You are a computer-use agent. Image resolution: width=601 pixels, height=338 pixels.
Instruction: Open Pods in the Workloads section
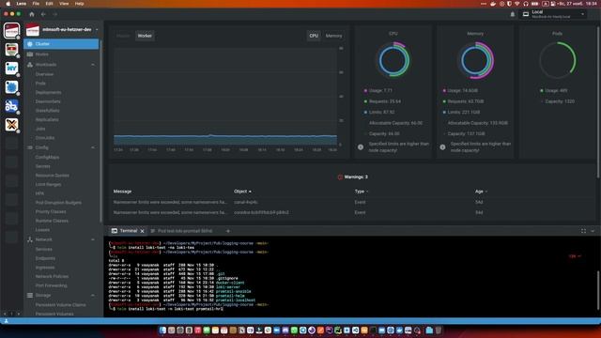tap(40, 84)
